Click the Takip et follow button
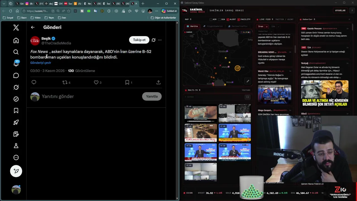 point(139,40)
